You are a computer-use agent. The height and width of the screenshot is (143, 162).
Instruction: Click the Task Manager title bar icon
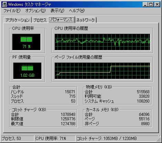[5, 4]
